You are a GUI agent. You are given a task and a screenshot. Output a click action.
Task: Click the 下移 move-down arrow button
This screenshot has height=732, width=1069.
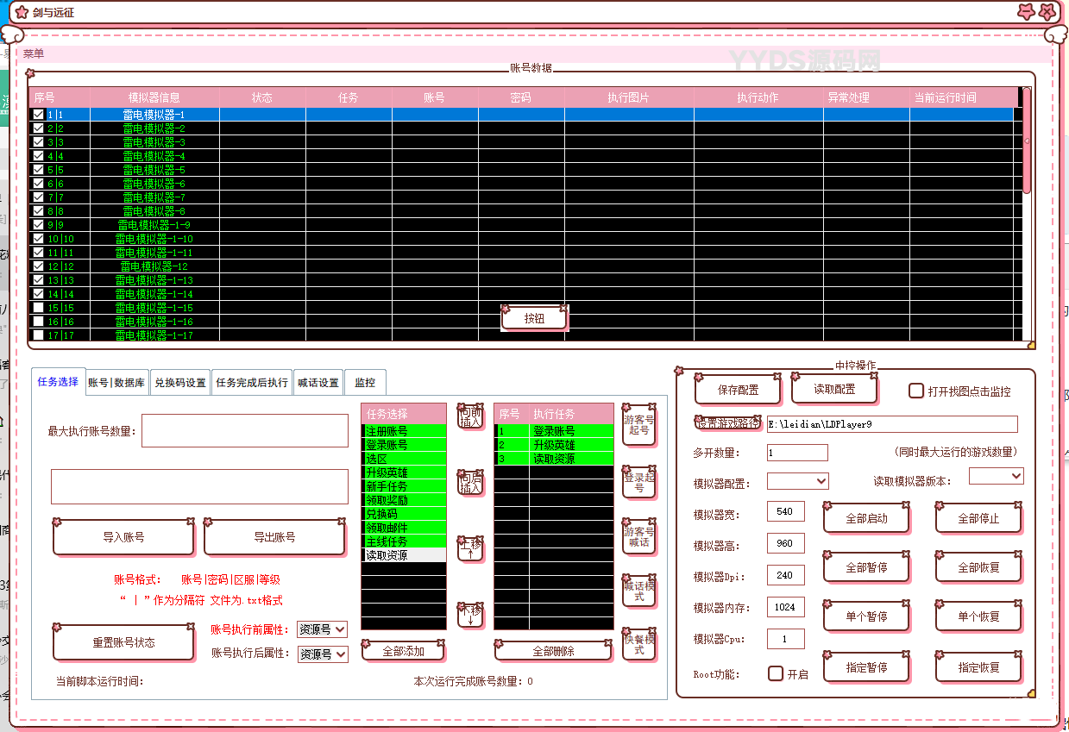coord(470,615)
